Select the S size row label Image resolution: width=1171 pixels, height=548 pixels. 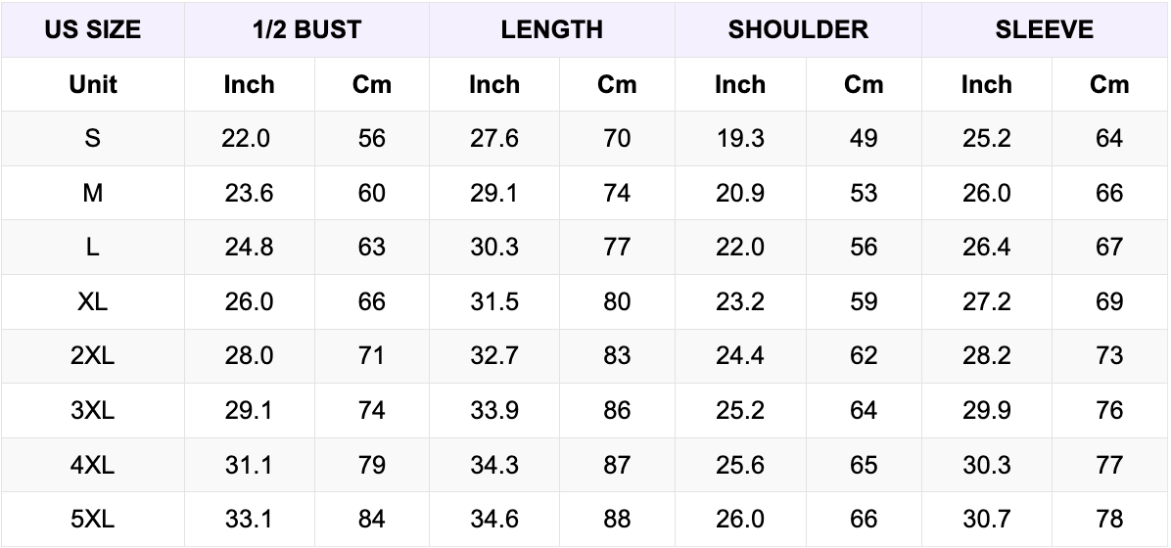coord(93,139)
